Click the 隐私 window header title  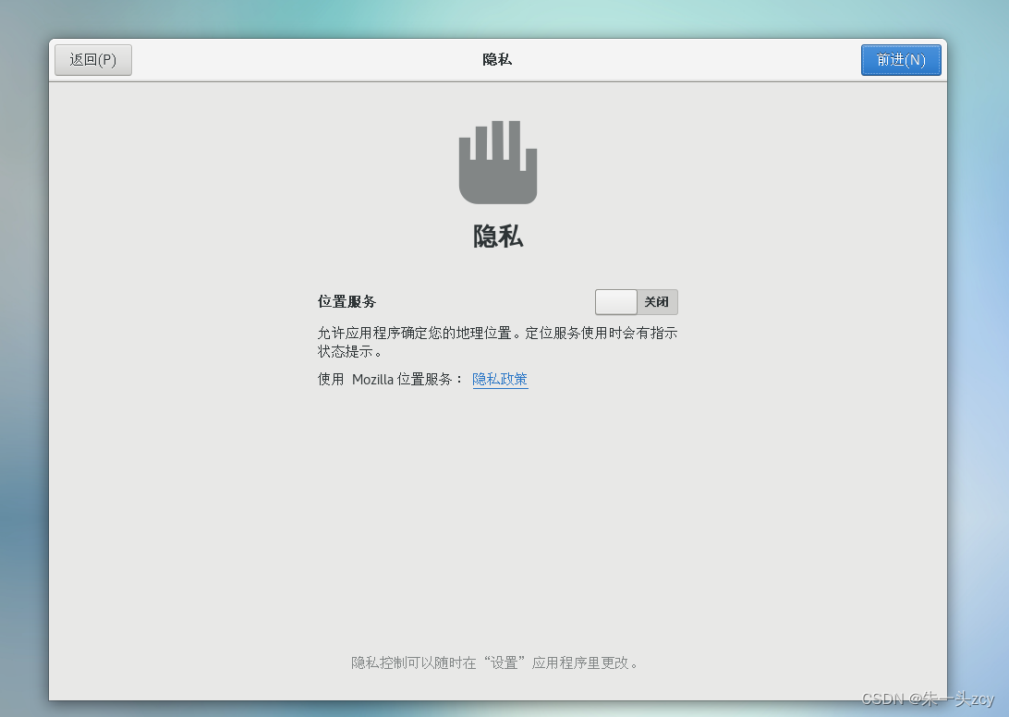tap(497, 60)
